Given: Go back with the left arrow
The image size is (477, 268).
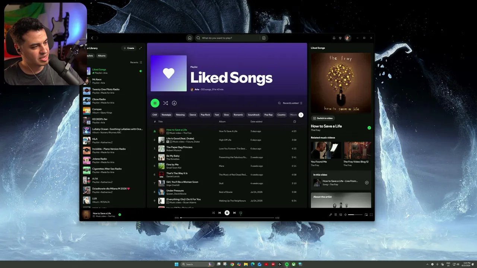Looking at the screenshot, I should click(92, 38).
